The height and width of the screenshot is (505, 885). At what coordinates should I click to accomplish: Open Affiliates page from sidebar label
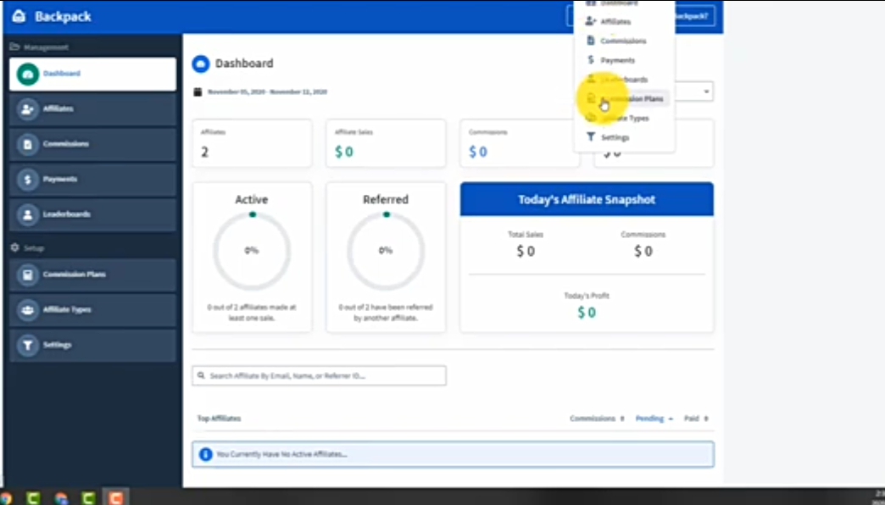[58, 108]
